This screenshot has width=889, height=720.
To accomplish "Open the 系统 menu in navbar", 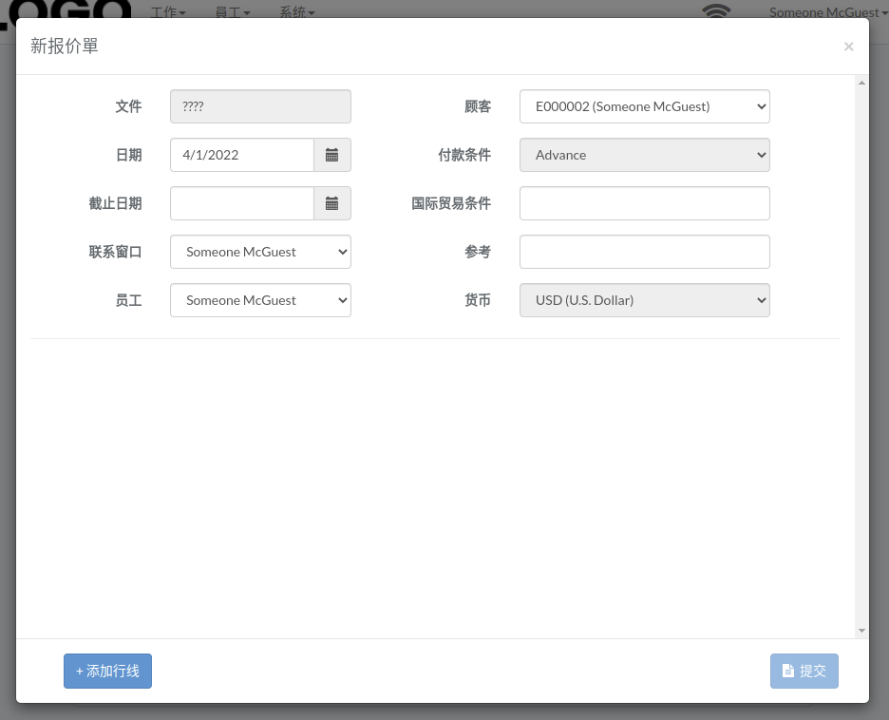I will click(297, 11).
